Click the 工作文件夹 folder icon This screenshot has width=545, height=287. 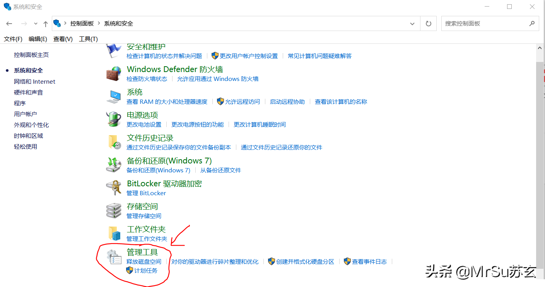coord(114,233)
